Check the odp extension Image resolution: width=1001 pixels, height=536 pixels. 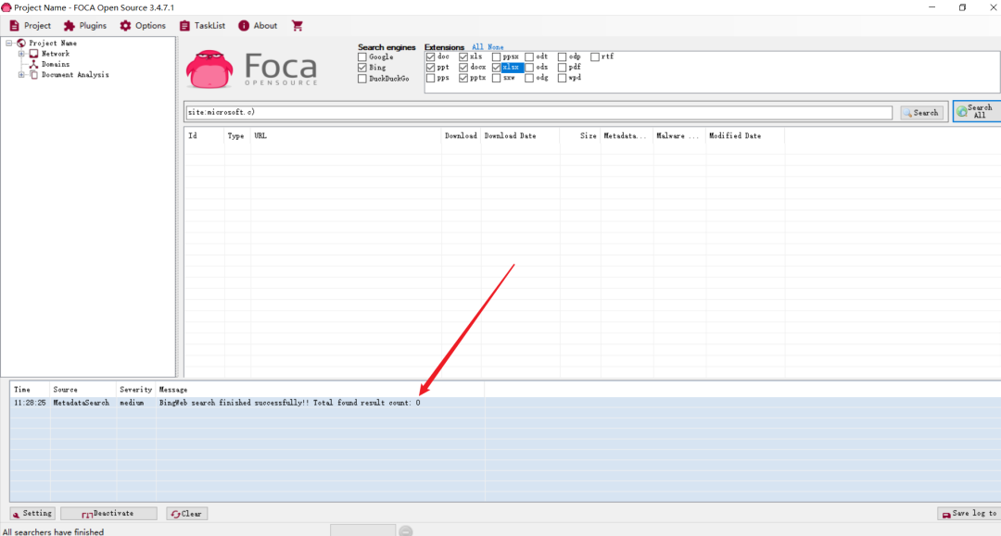(x=562, y=56)
